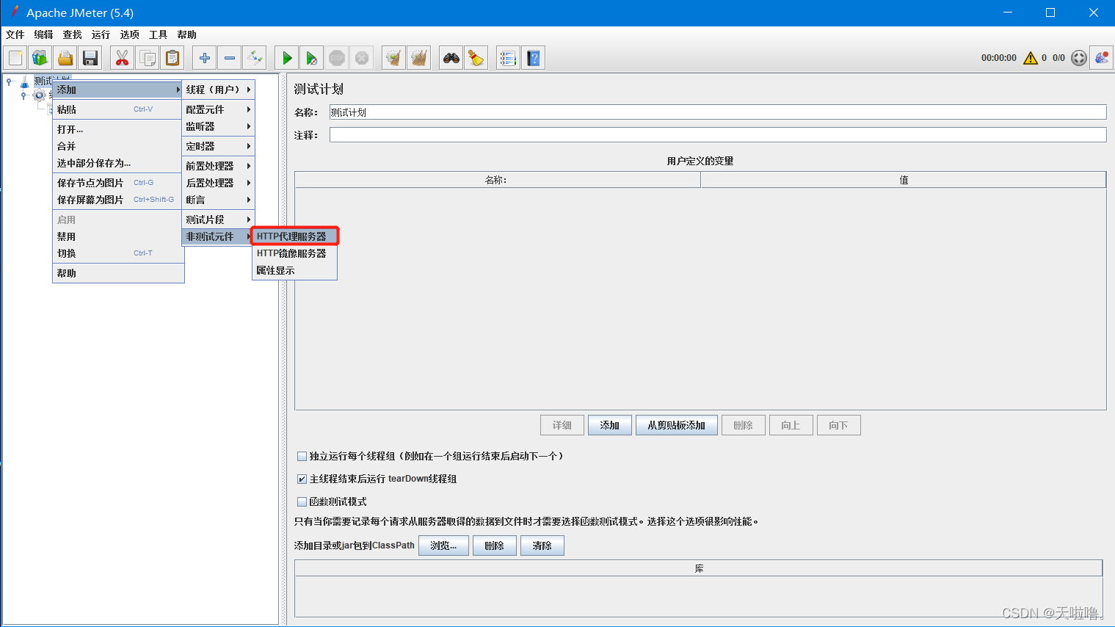1115x627 pixels.
Task: Toggle run tearDown thread groups checkbox
Action: [x=302, y=479]
